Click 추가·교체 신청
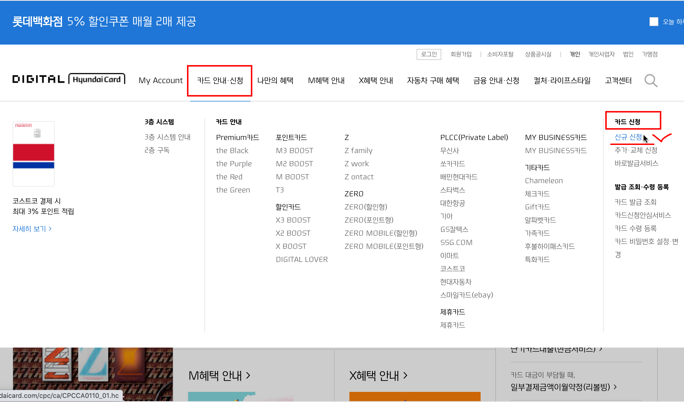 pyautogui.click(x=636, y=150)
